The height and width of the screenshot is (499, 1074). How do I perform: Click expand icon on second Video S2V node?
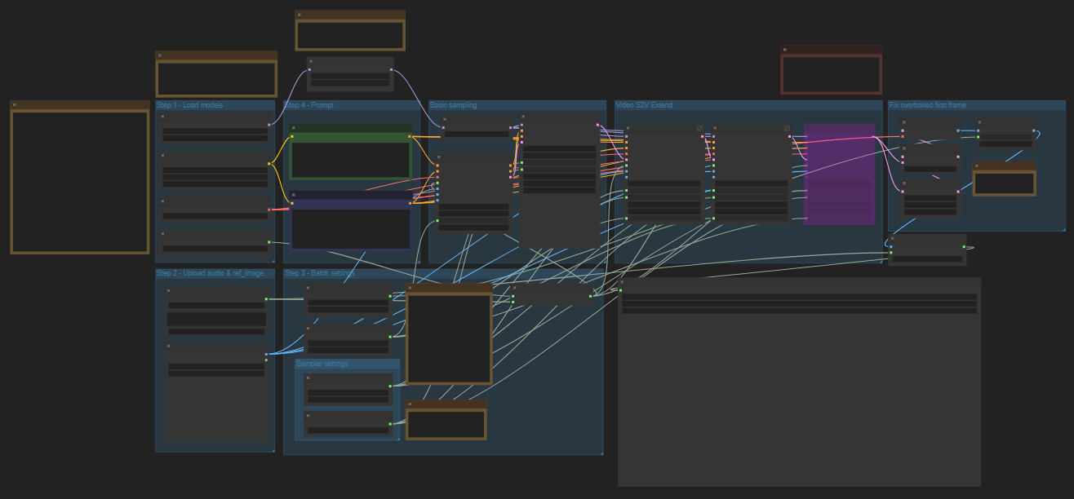point(787,128)
